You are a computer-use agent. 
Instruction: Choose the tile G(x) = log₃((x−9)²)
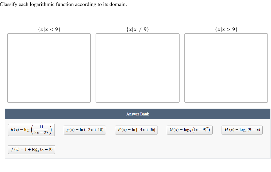190,130
